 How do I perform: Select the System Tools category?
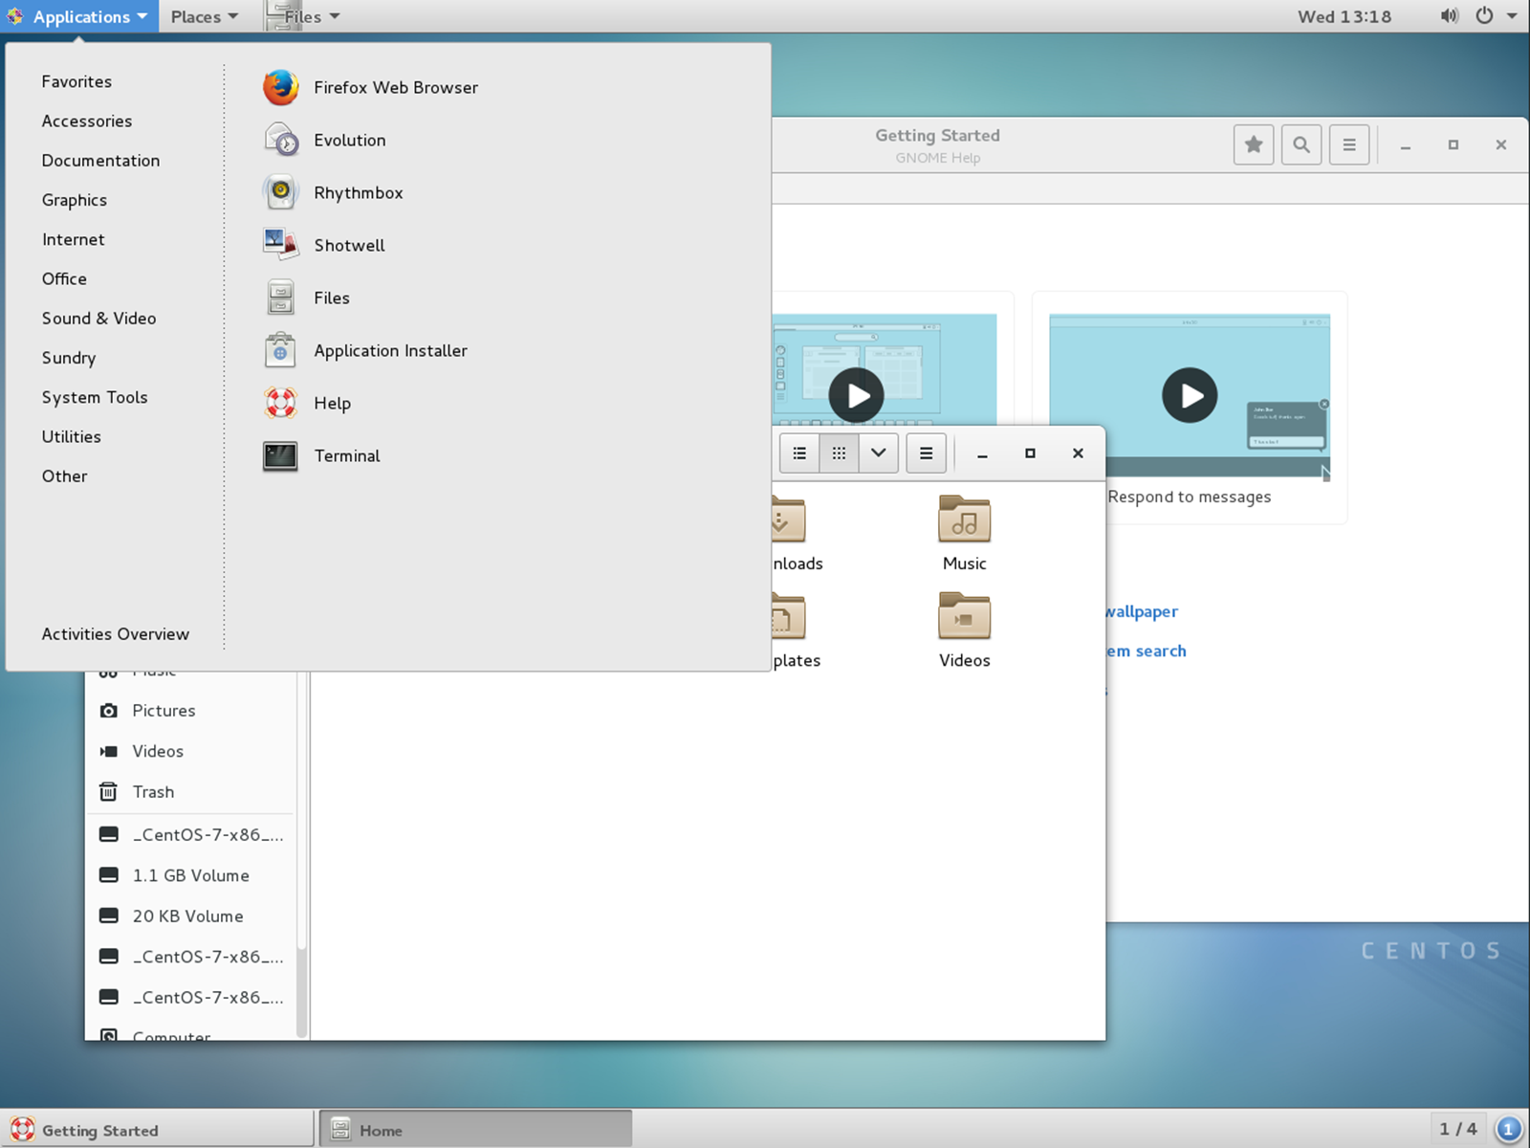tap(94, 397)
